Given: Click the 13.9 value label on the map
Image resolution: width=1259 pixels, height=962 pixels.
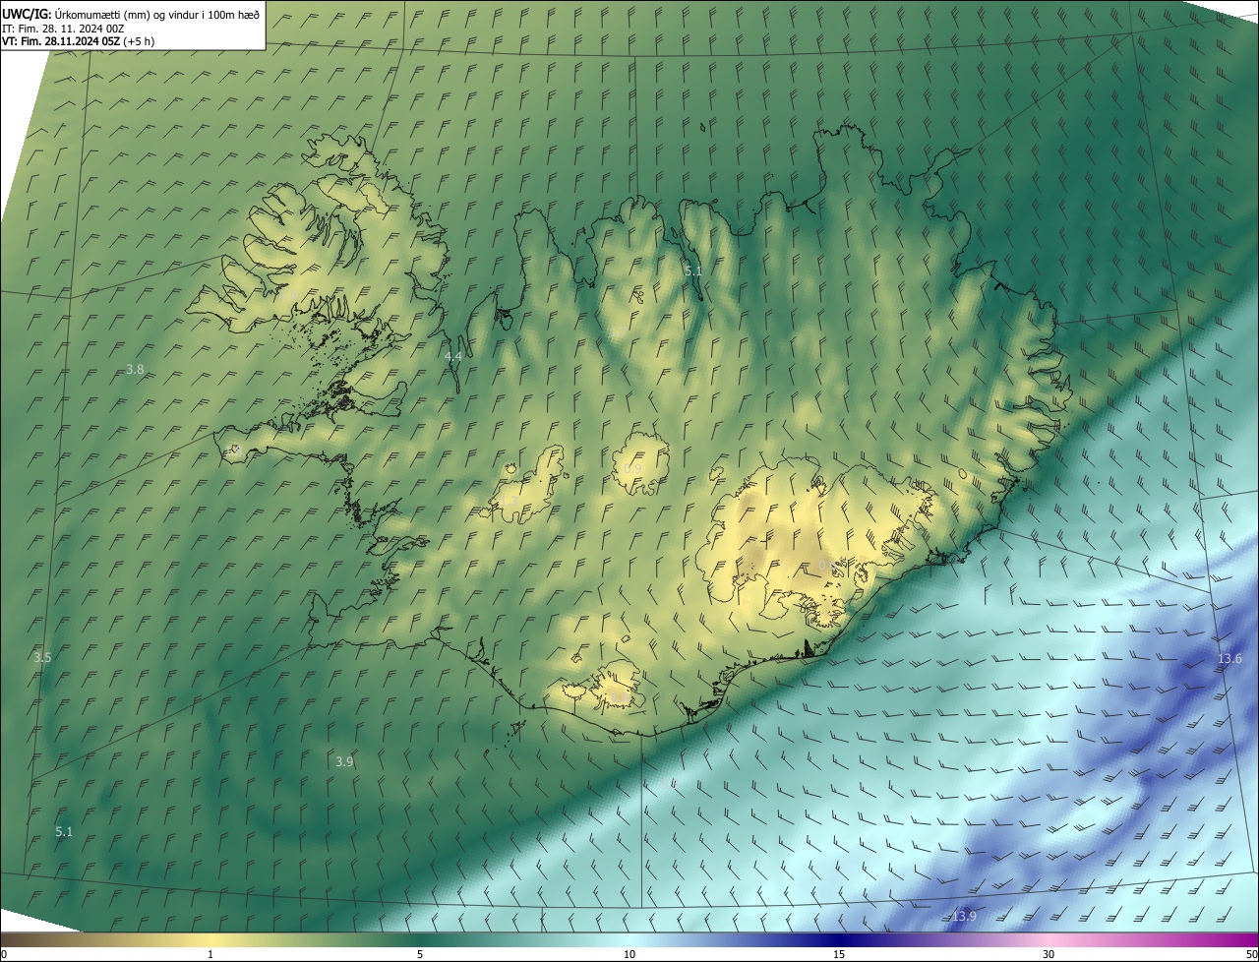Looking at the screenshot, I should point(964,916).
